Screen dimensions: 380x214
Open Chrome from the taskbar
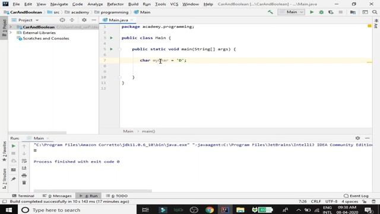210,210
